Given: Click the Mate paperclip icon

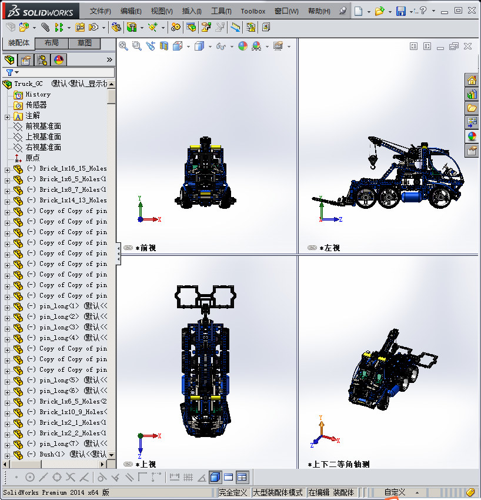Looking at the screenshot, I should click(x=45, y=28).
